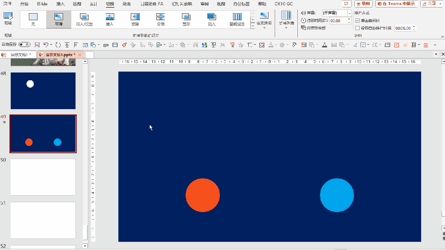
Task: Open the 幻灯片放映 (Slide Show) tab
Action: pos(182,4)
